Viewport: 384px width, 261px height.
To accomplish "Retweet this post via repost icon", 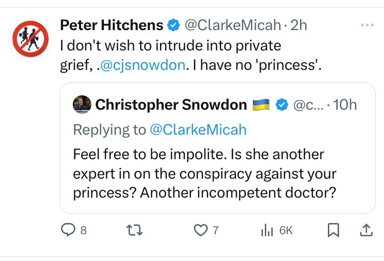I will (x=134, y=230).
